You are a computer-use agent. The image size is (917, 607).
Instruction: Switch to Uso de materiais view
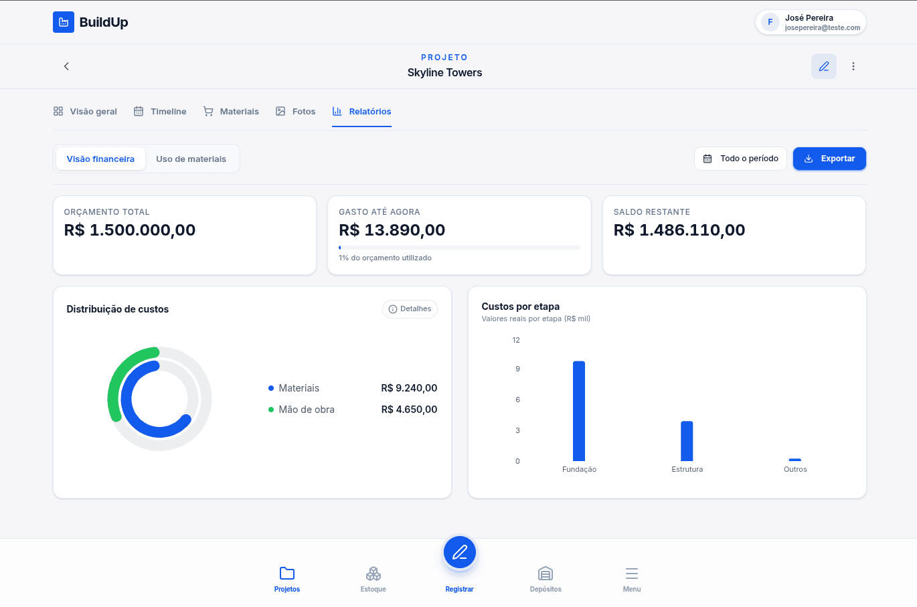pos(191,159)
